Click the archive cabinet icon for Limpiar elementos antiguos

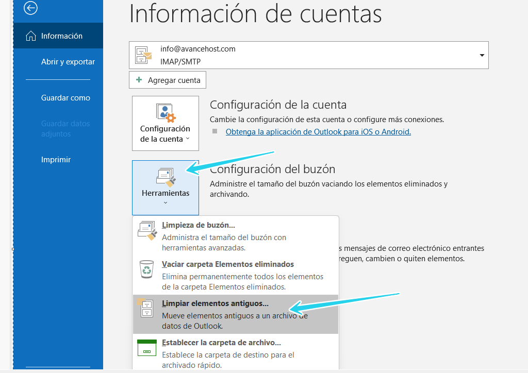click(146, 308)
